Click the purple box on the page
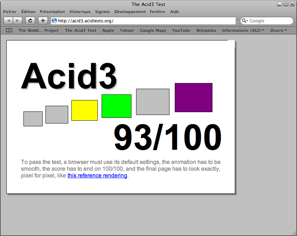Screen dimensions: 297x236 [193, 98]
